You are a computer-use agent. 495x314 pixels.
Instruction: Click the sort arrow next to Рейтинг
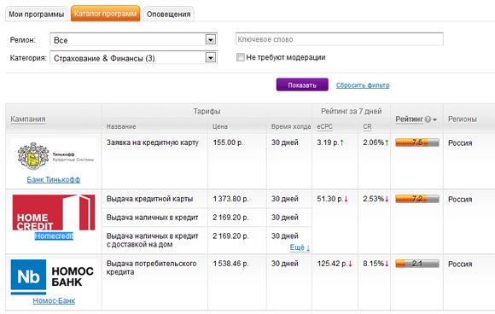(434, 119)
